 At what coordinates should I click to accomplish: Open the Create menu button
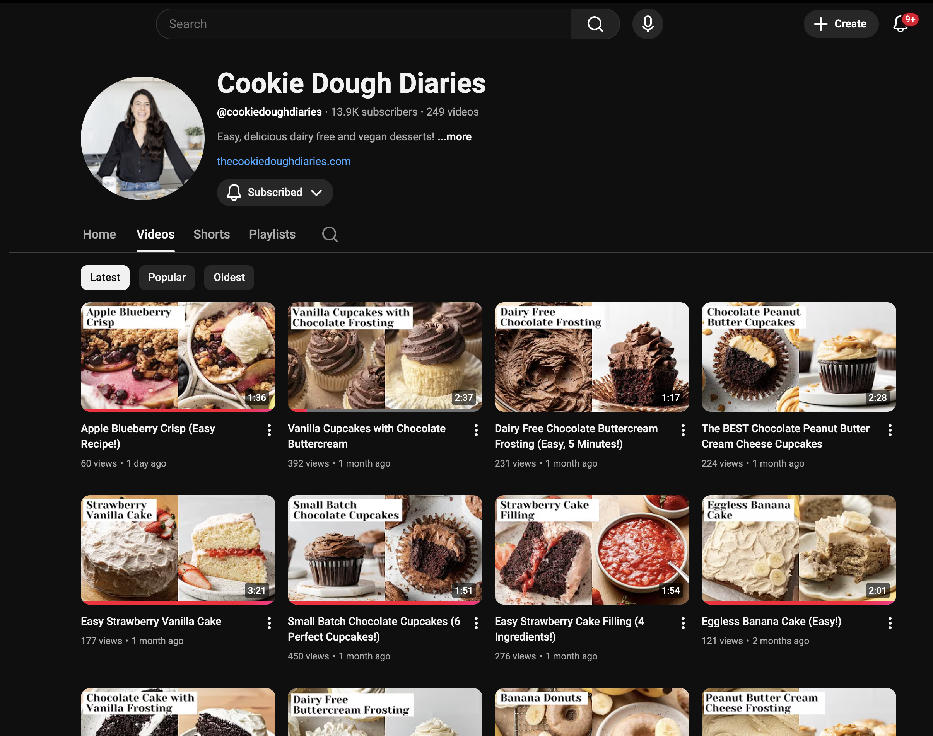[840, 24]
